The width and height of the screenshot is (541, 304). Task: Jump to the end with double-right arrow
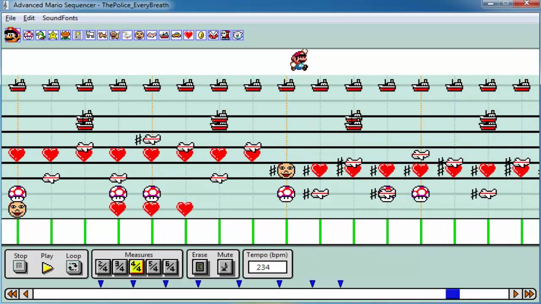[x=529, y=294]
